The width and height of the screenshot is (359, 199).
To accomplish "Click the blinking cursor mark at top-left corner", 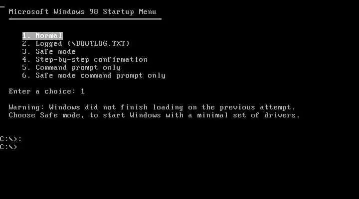I will pyautogui.click(x=2, y=7).
